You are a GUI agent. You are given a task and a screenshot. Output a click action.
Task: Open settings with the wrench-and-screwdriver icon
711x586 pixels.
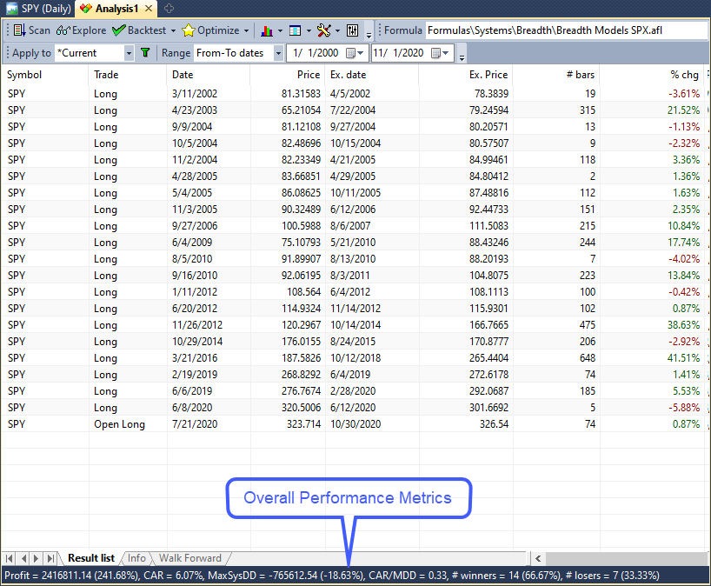point(323,30)
